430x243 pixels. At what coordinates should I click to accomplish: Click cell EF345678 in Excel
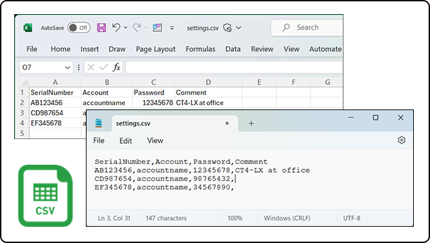click(55, 123)
